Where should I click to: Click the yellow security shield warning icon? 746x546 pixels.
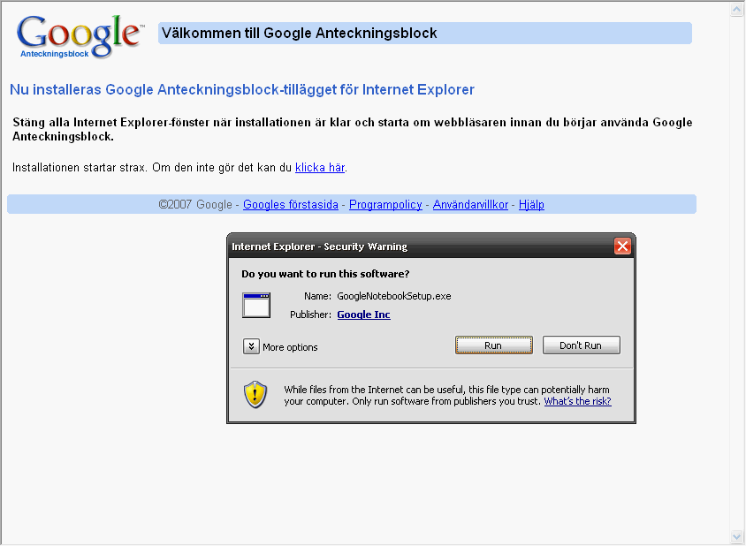[255, 393]
